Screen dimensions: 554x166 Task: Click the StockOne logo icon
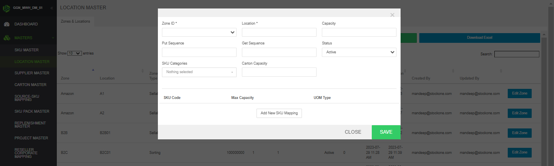(x=6, y=8)
